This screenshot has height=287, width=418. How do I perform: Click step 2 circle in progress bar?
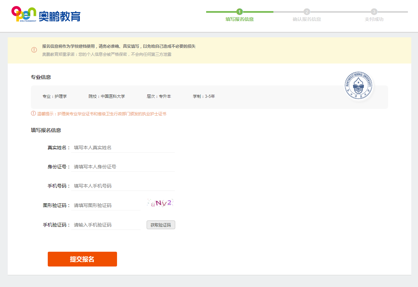(x=307, y=12)
